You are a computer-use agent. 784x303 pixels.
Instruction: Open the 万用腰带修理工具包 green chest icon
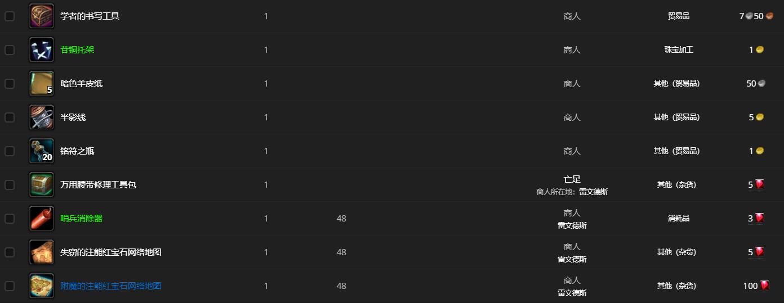pos(42,184)
